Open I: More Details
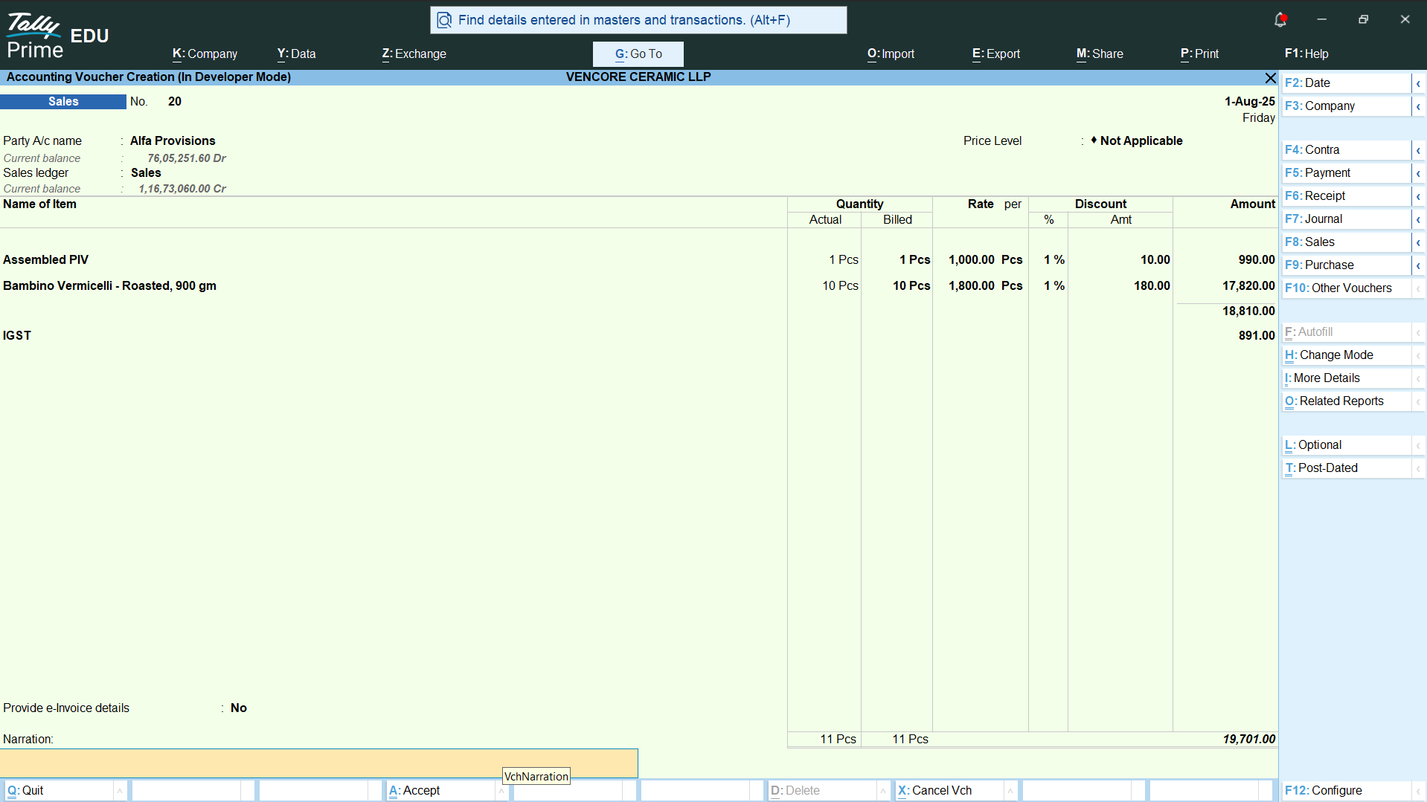 coord(1346,378)
